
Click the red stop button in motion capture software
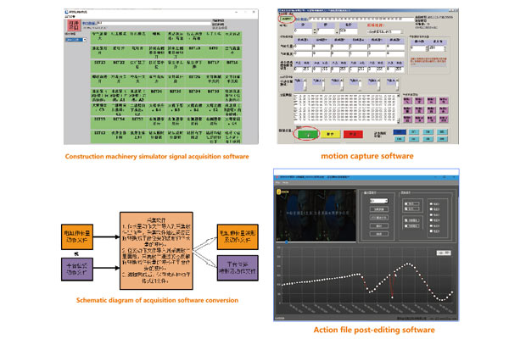tap(353, 134)
